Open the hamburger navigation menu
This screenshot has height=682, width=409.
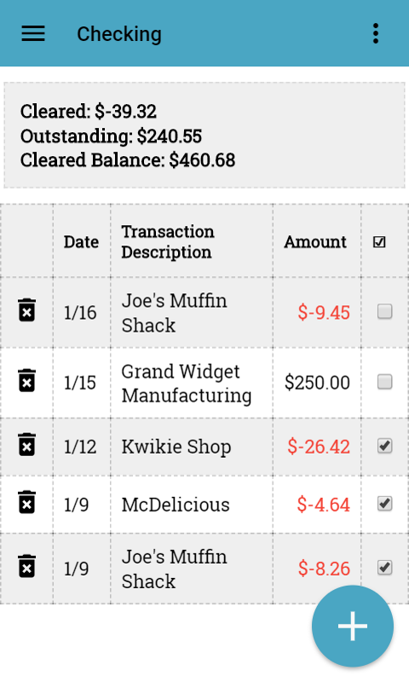(33, 33)
